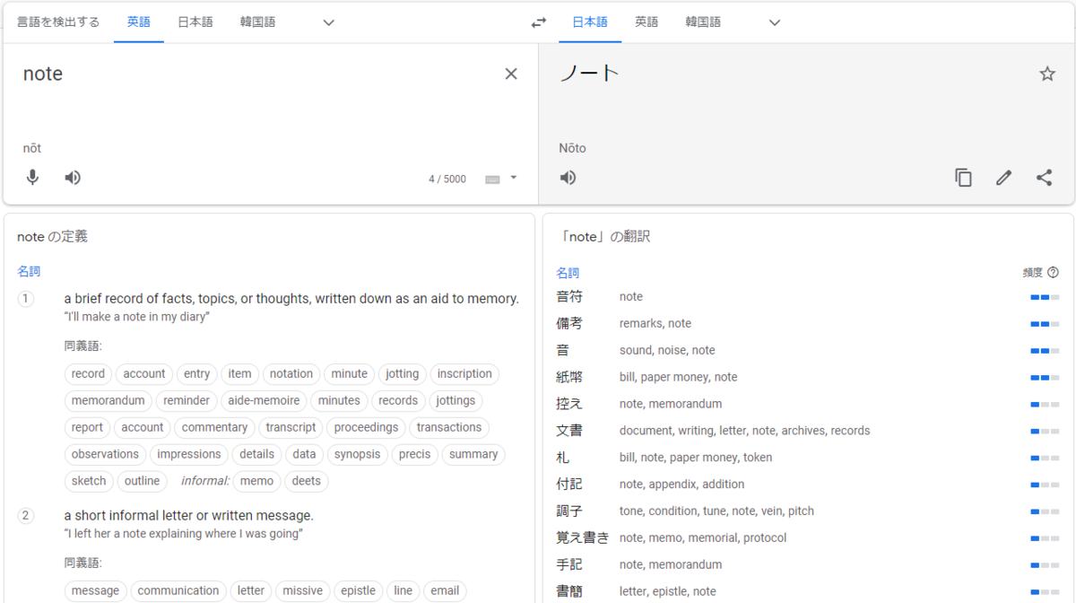Viewport: 1076px width, 603px height.
Task: Click the synonym chip "deets"
Action: click(x=306, y=482)
